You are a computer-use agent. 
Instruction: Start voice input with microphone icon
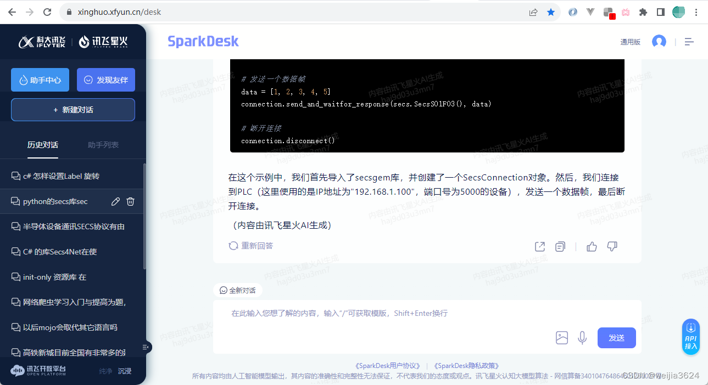[583, 338]
